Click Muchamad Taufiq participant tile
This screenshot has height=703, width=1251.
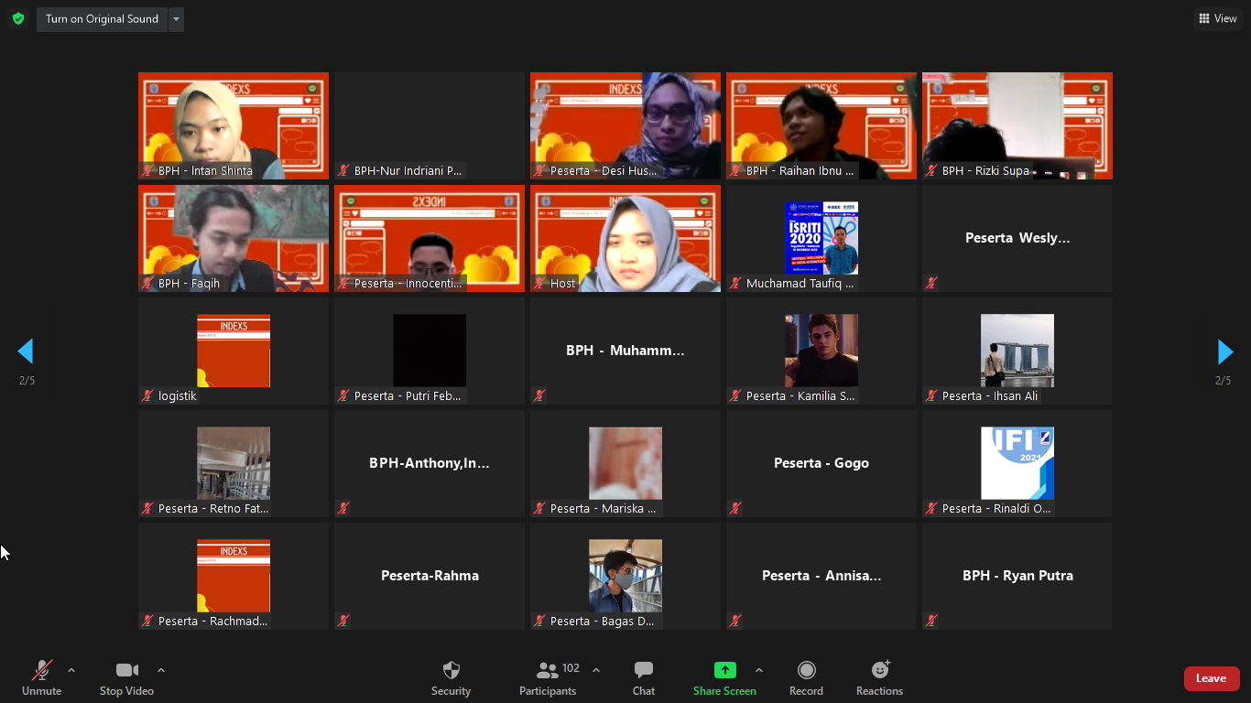821,238
